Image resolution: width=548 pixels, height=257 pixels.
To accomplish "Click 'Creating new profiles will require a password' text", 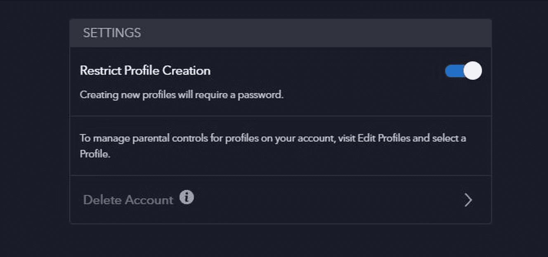I will tap(182, 95).
